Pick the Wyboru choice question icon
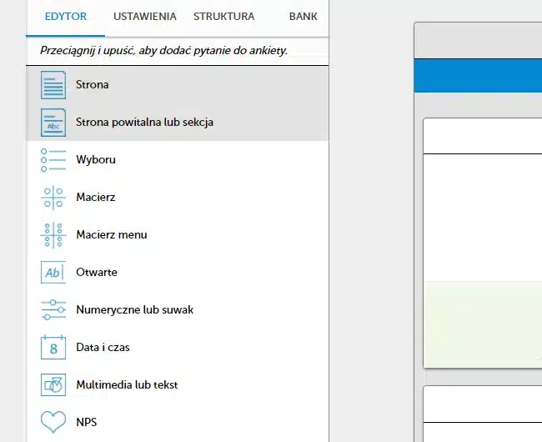Screen dimensions: 542x442 tap(53, 160)
